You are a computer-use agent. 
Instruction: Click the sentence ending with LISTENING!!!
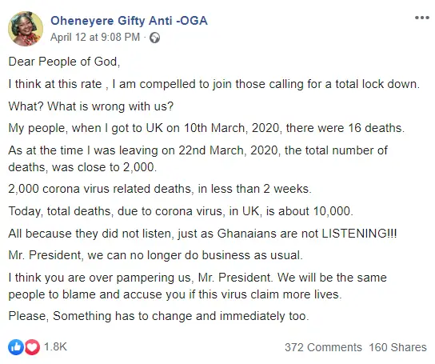click(x=202, y=234)
